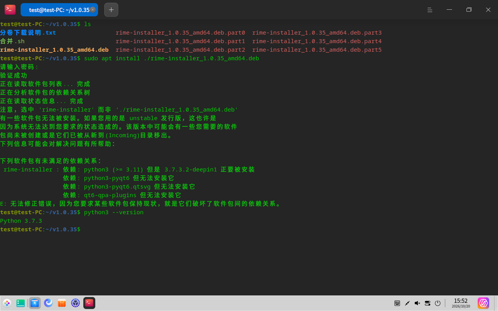Launch the blue browser in the dock
Viewport: 498px width, 311px height.
tap(48, 303)
